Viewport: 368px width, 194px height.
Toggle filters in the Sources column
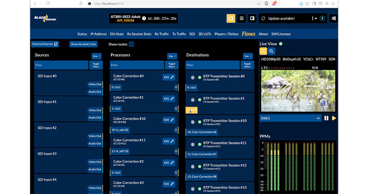pos(96,65)
